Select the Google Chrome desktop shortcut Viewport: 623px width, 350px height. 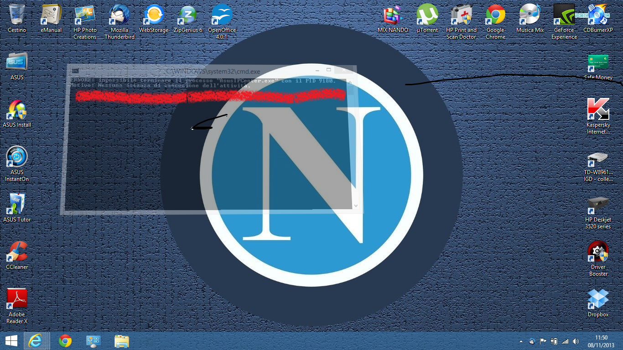point(495,21)
